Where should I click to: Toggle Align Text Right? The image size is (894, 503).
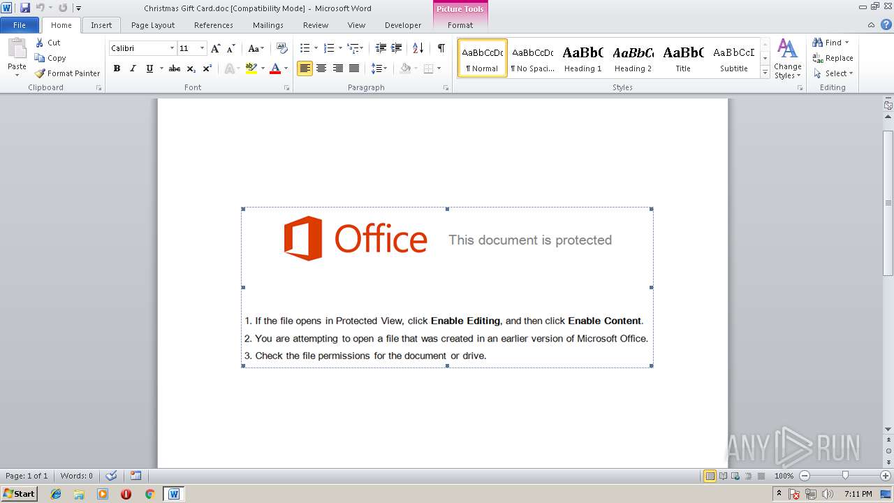click(338, 68)
